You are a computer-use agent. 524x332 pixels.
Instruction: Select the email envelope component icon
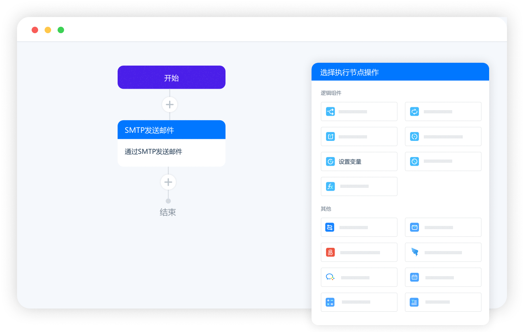pos(414,227)
